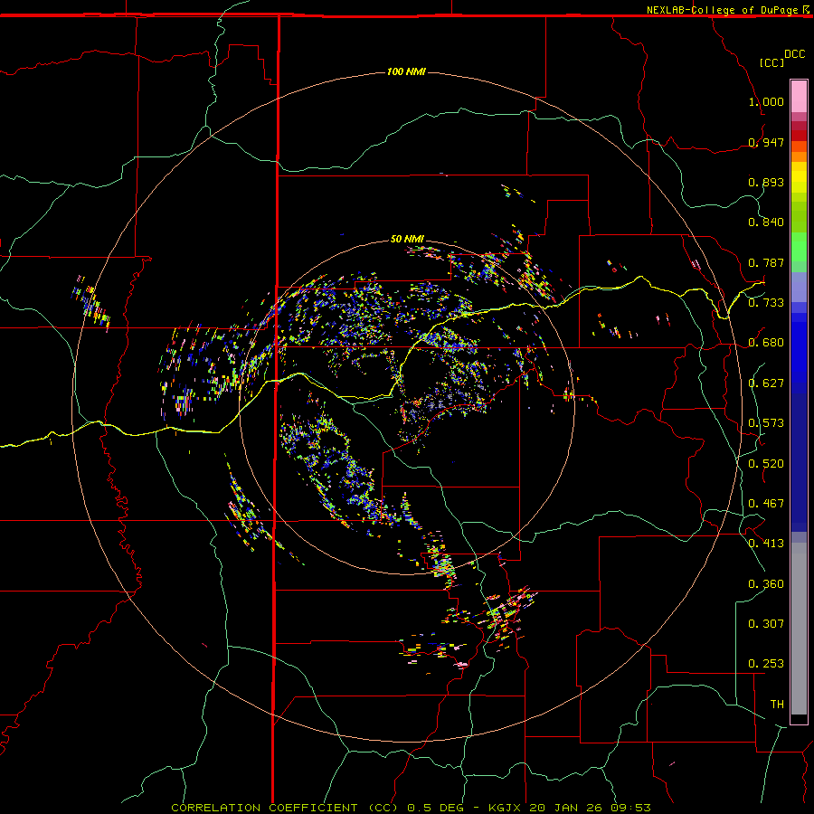The width and height of the screenshot is (814, 814).
Task: Click the 0.520 scale value
Action: [766, 464]
